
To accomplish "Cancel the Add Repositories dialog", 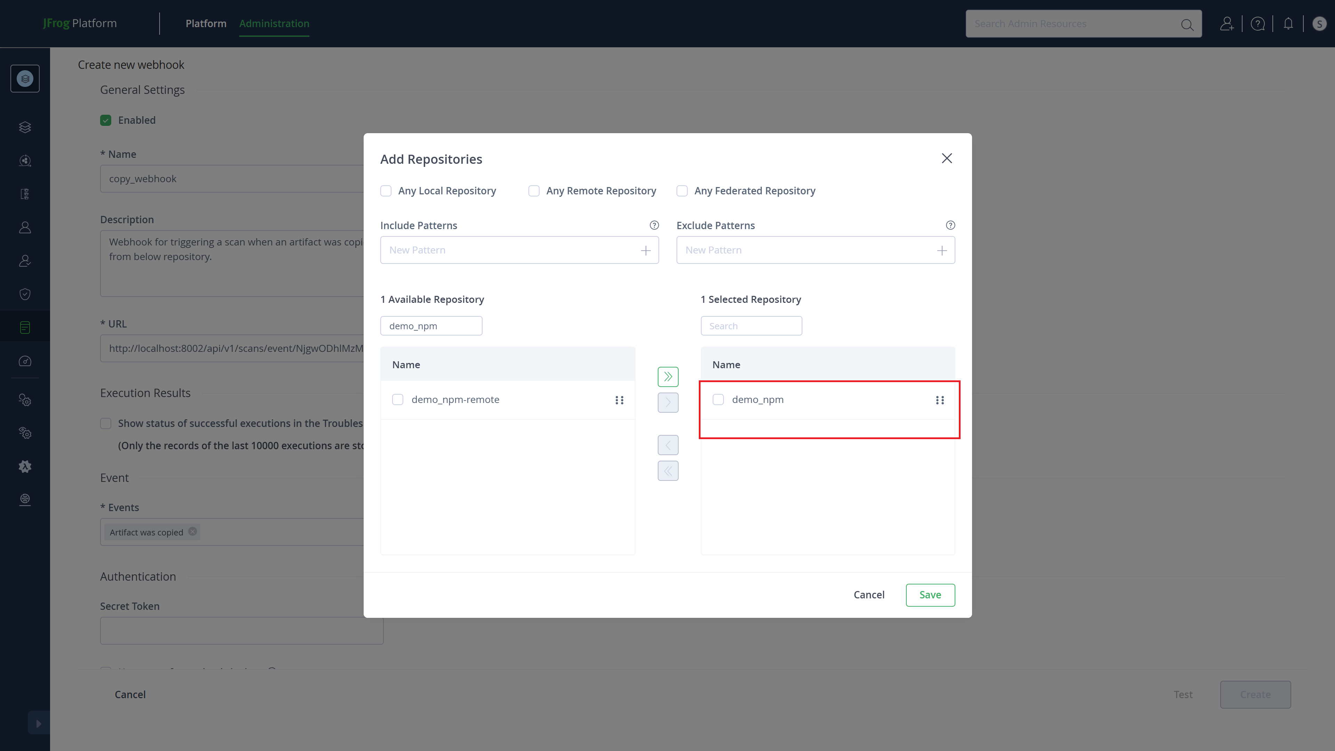I will (868, 595).
